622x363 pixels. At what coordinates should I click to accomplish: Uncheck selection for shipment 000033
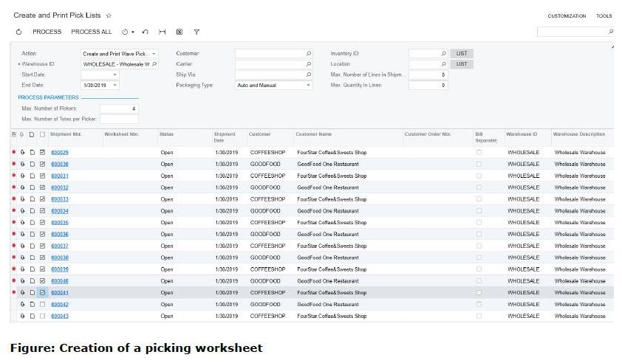tap(42, 199)
